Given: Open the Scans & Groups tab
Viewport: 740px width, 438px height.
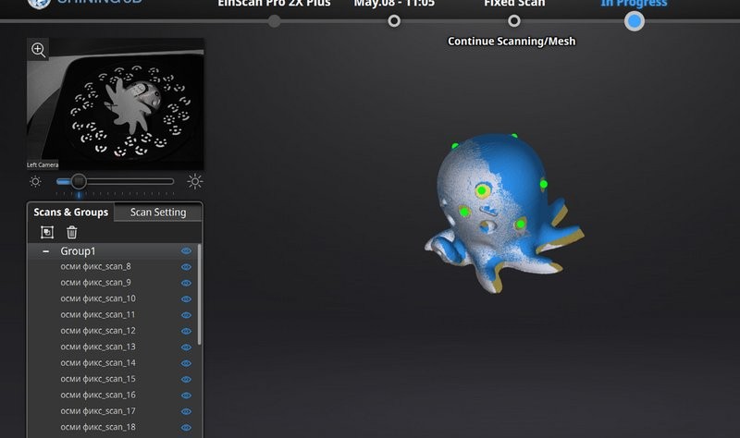Looking at the screenshot, I should 71,213.
